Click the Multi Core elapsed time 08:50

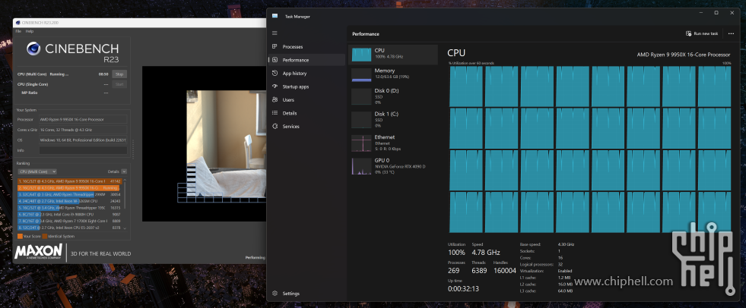(x=103, y=74)
